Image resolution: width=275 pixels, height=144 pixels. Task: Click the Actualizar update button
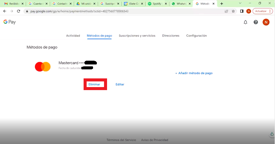pyautogui.click(x=263, y=11)
